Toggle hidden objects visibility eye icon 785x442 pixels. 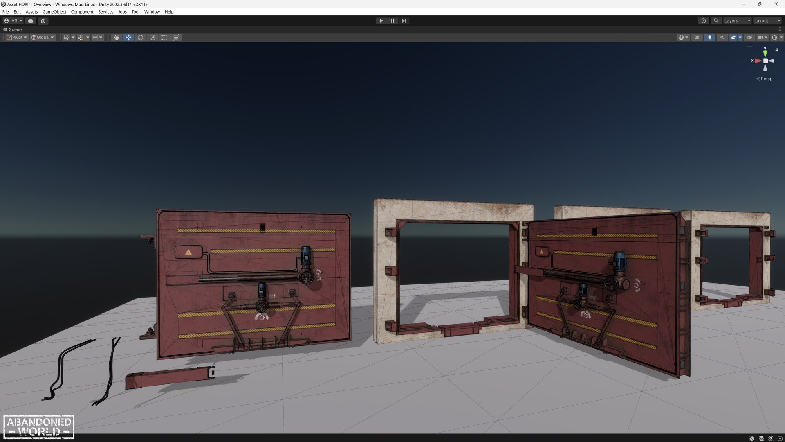click(749, 37)
